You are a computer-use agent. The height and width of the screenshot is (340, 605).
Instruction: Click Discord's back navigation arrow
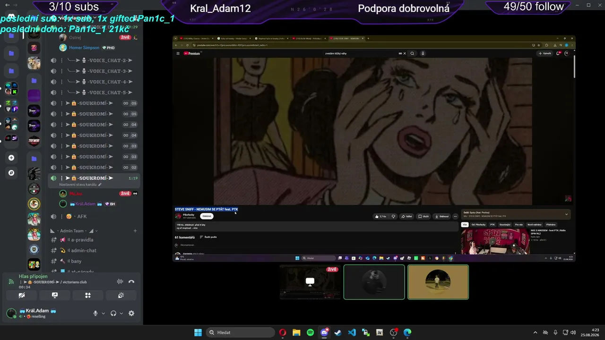8,5
